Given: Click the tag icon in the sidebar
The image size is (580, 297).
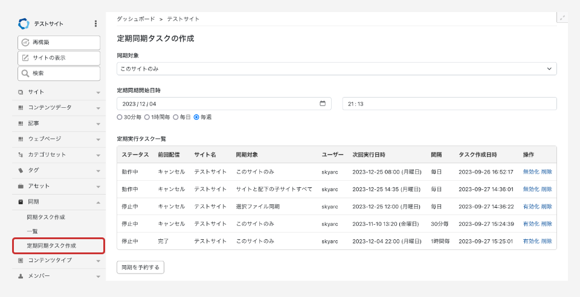Looking at the screenshot, I should tap(21, 170).
